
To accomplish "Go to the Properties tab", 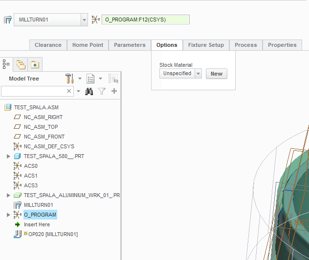I will pos(282,45).
